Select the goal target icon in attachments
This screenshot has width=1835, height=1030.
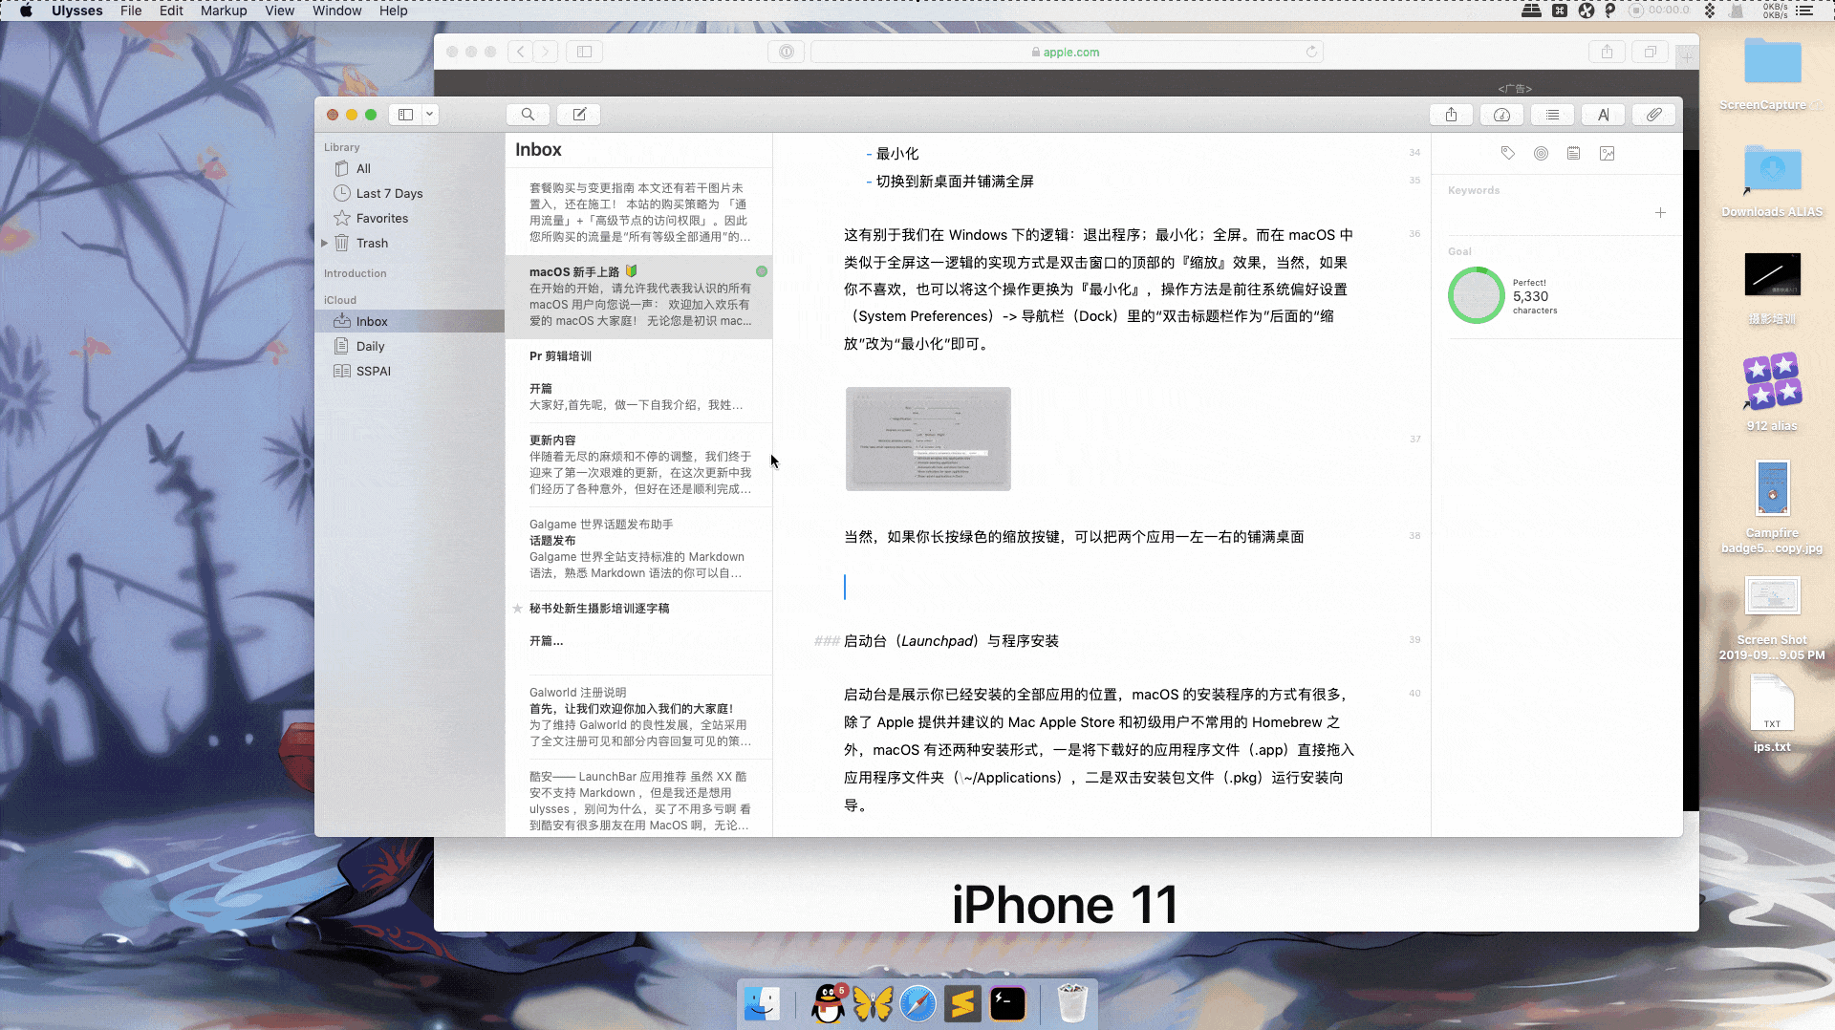(1541, 153)
